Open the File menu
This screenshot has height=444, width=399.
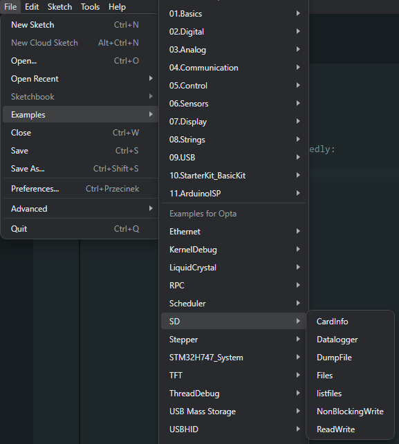pos(10,6)
